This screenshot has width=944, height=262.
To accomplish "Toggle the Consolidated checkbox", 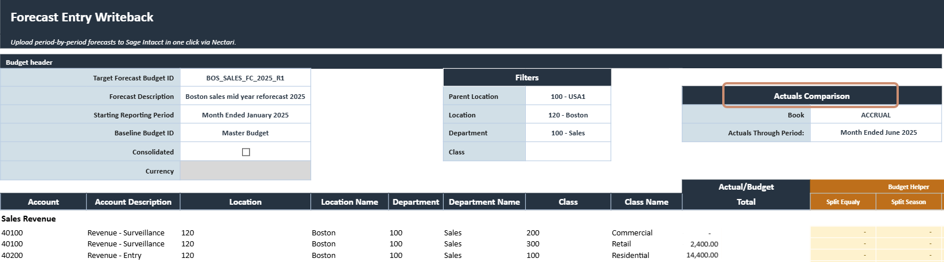I will click(x=246, y=152).
